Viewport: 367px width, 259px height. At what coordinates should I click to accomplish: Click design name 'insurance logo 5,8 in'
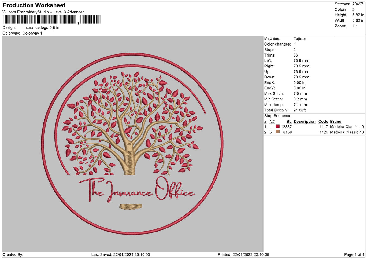[41, 27]
